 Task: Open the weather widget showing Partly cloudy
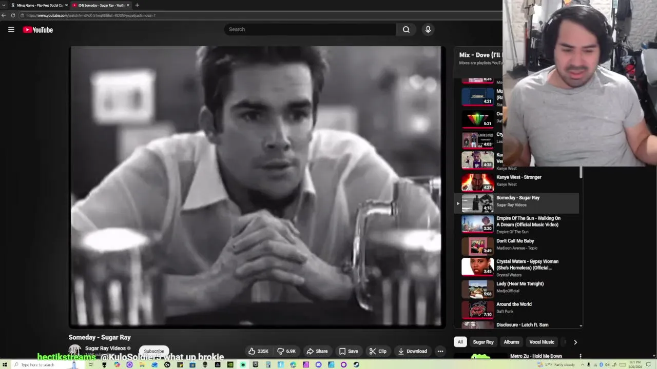pos(555,365)
